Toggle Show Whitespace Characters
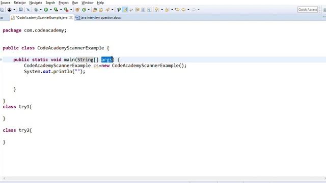Viewport: 326px width, 183px height. coord(149,10)
